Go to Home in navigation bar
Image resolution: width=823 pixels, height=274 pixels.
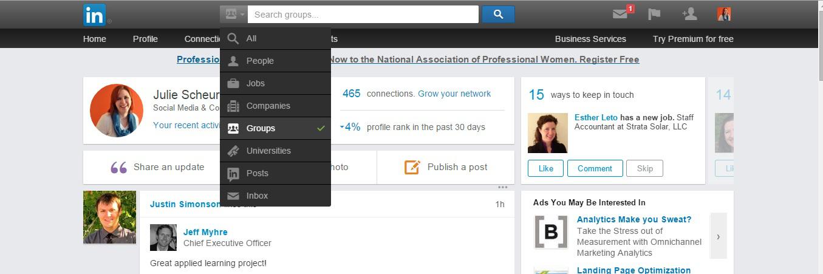coord(95,39)
